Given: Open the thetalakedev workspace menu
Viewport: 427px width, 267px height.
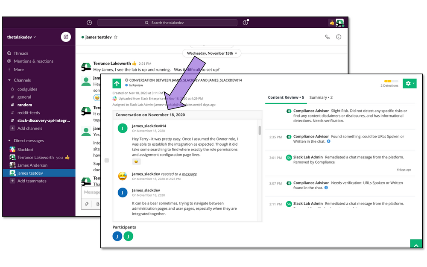Looking at the screenshot, I should click(x=21, y=37).
